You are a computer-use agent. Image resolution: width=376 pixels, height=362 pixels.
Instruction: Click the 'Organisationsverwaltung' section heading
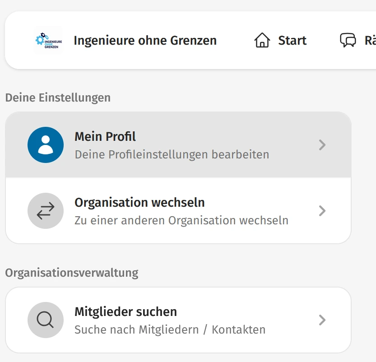coord(72,273)
